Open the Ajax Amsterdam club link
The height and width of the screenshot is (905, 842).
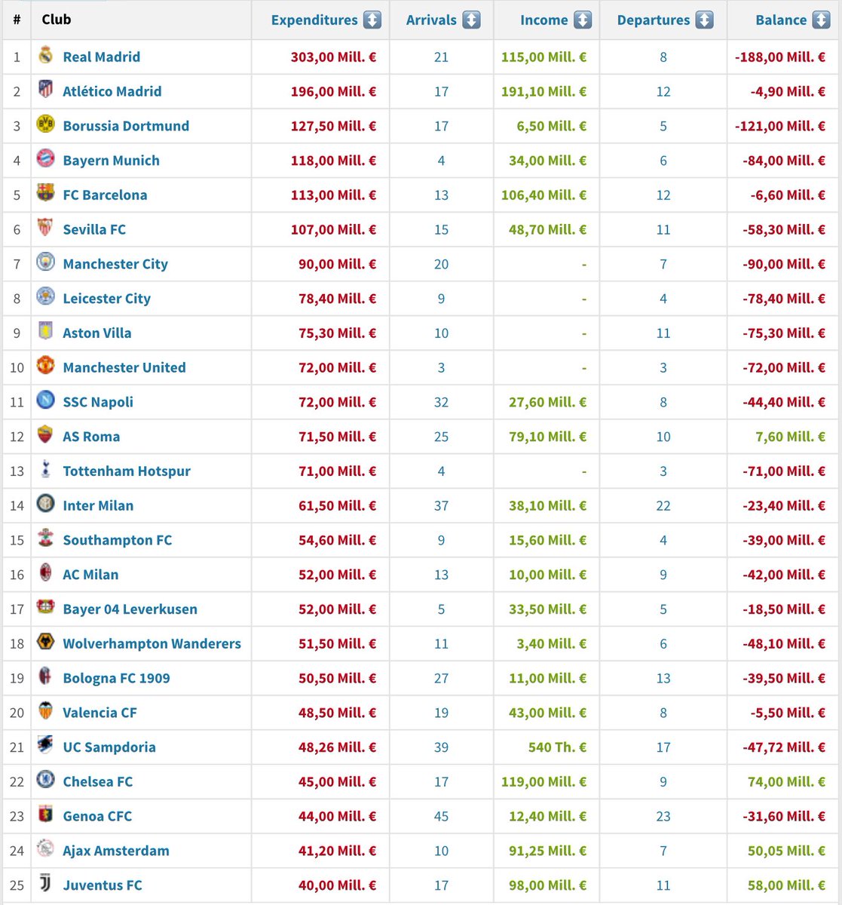click(116, 851)
